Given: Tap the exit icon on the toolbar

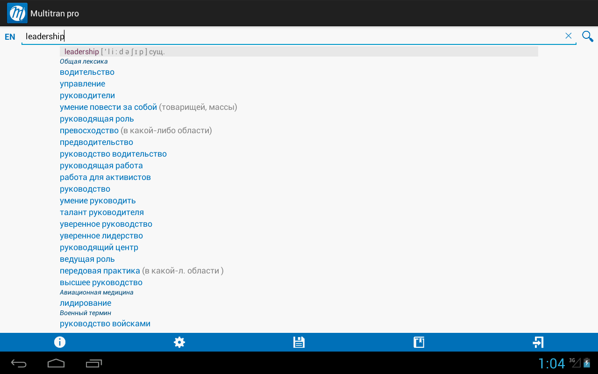Looking at the screenshot, I should coord(538,342).
